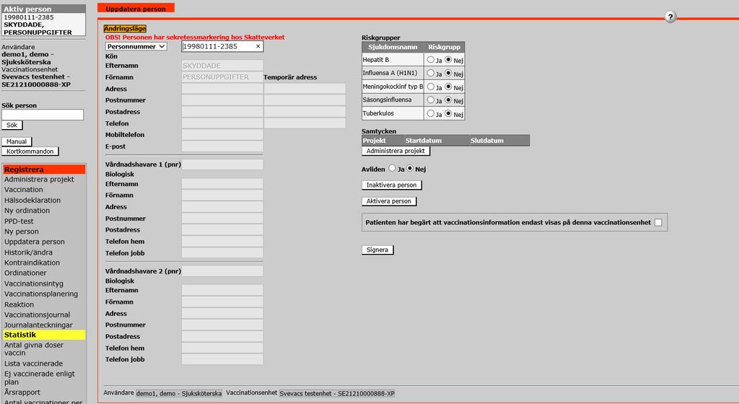Open Ej vaccinerade enligt plan report
The width and height of the screenshot is (739, 404).
39,377
